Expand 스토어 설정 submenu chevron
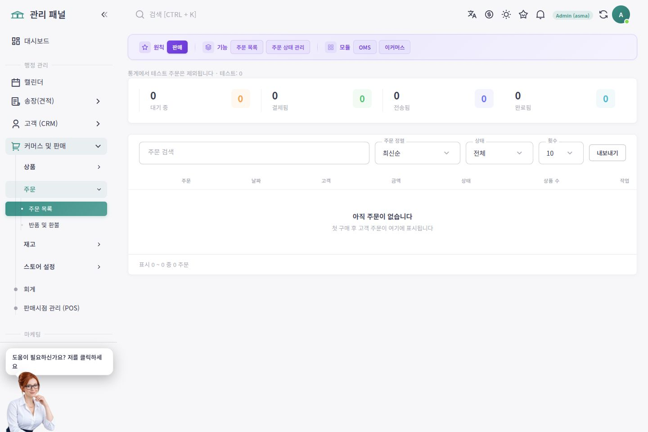Screen dimensions: 648x432 pos(99,267)
